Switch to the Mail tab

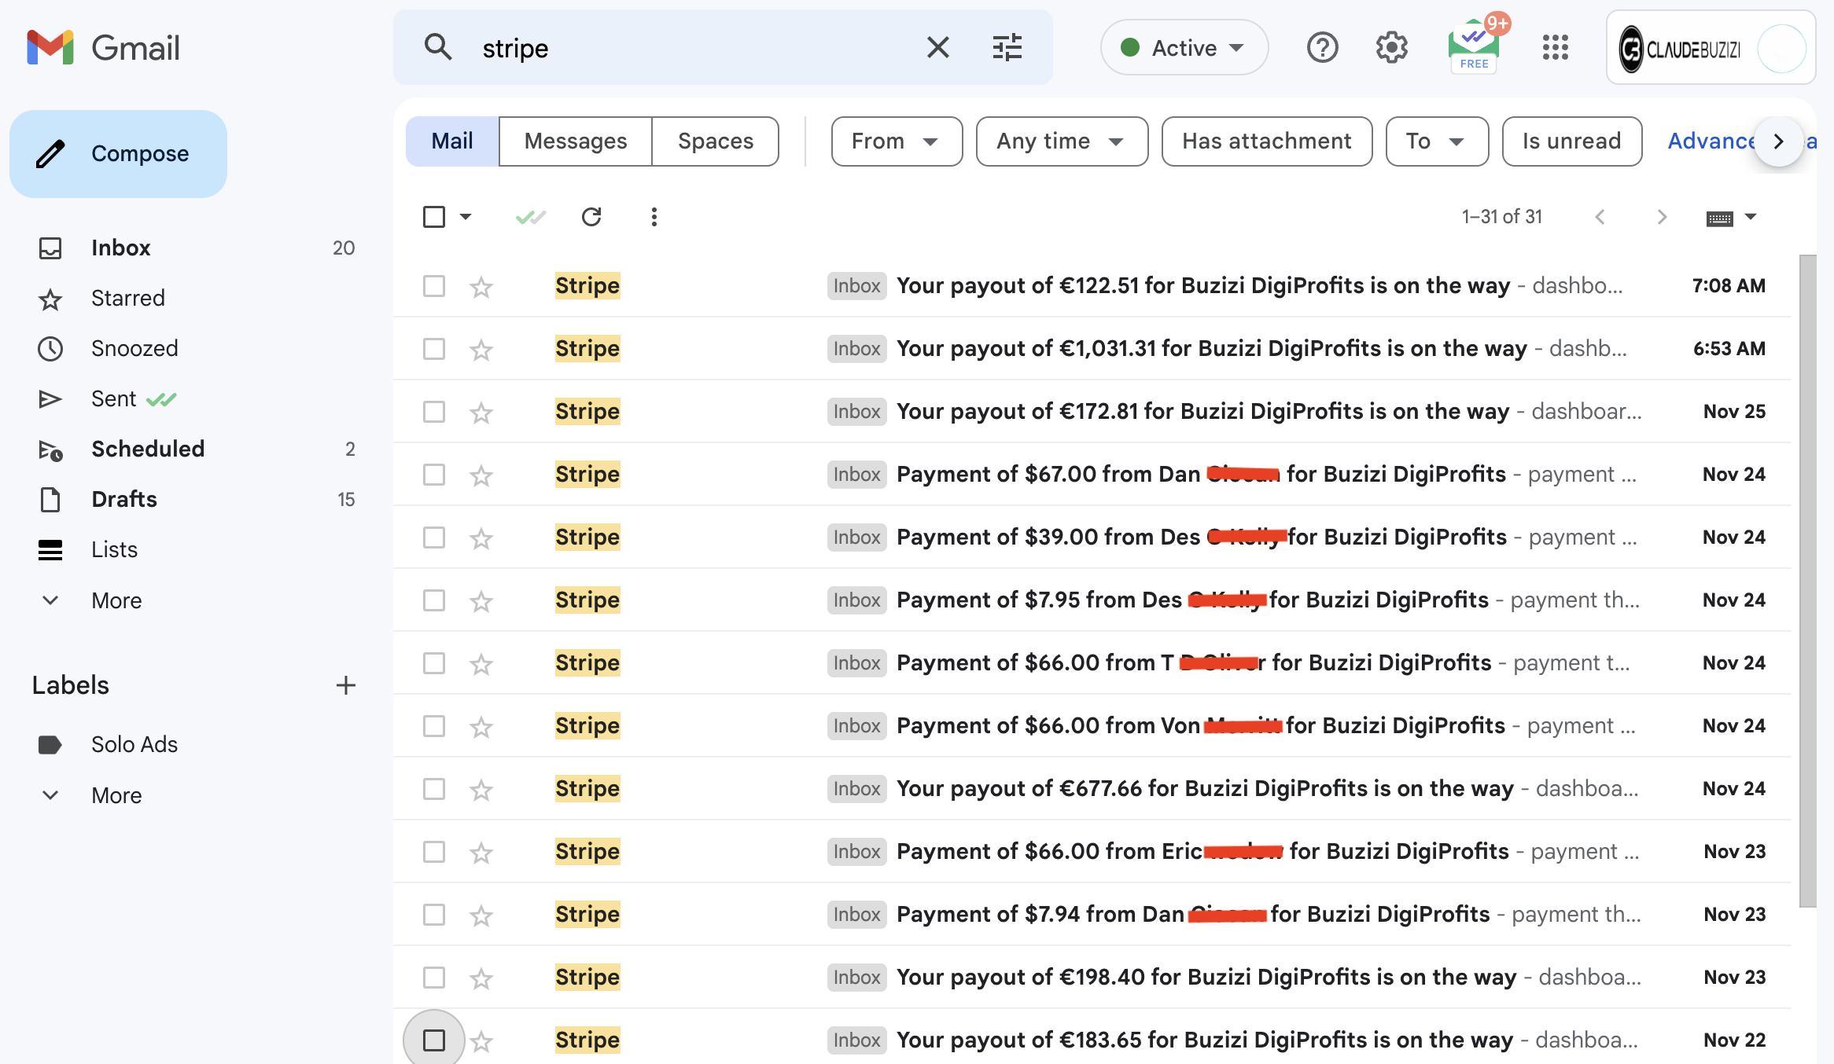(x=452, y=141)
